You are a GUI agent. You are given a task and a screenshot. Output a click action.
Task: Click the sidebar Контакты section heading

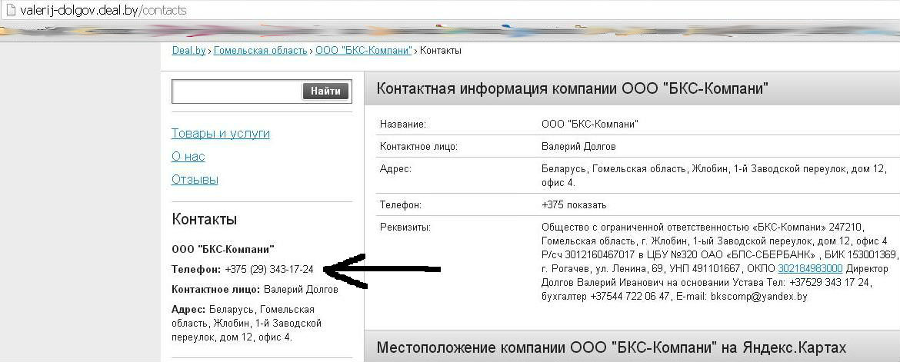205,220
